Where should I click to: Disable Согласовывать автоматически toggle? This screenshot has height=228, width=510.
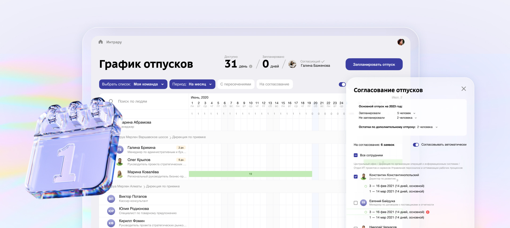click(416, 145)
